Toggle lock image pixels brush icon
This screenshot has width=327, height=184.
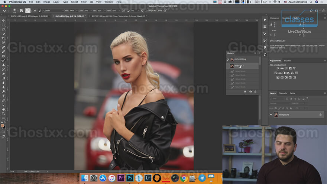279,108
